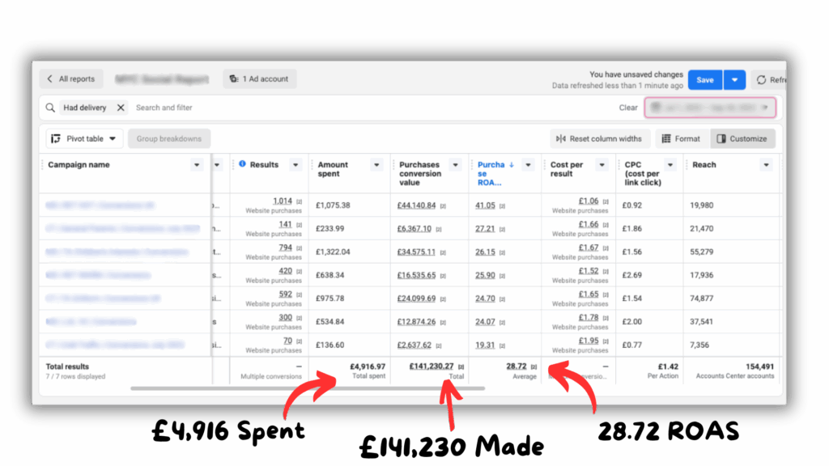Click the £6,367.10 conversion value

(x=414, y=228)
